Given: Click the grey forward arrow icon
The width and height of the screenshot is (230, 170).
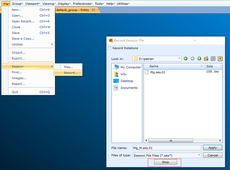Looking at the screenshot, I should (x=192, y=58).
